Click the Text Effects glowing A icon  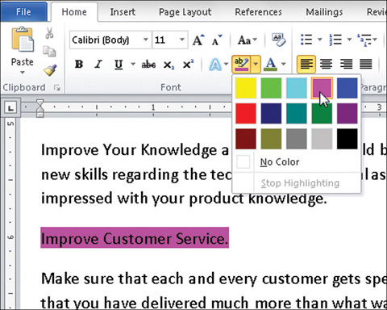coord(215,65)
